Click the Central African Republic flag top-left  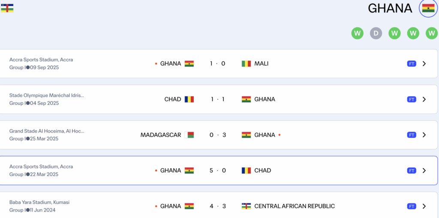click(x=7, y=8)
